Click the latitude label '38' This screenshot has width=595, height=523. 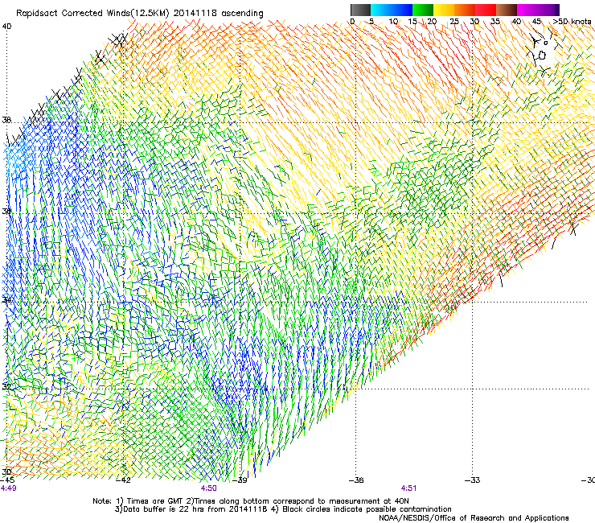(x=6, y=120)
